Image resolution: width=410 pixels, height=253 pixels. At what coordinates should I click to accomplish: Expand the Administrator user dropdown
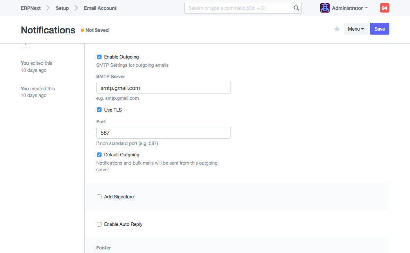[x=350, y=8]
